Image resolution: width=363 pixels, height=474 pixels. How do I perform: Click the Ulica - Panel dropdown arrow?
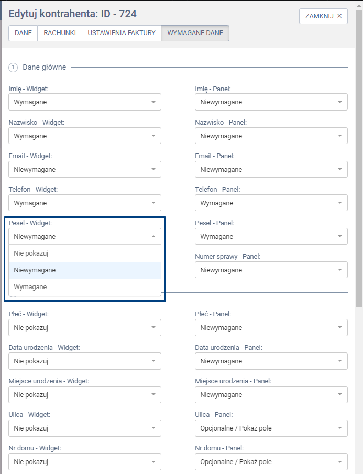point(340,428)
